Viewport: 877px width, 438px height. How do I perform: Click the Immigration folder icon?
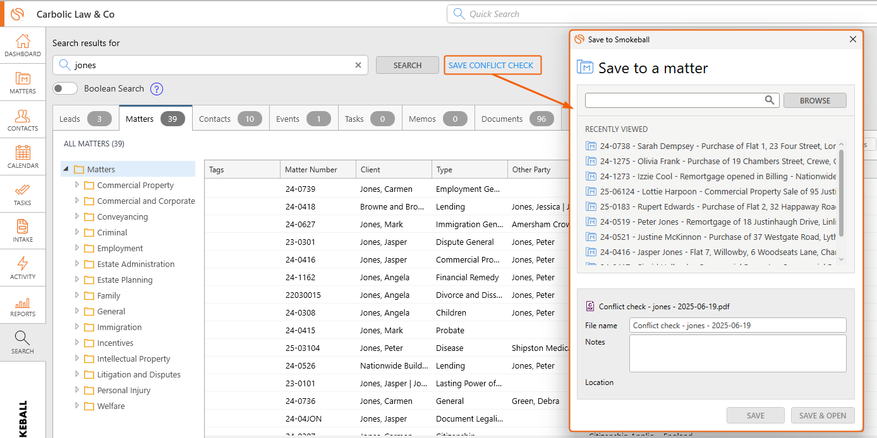[x=89, y=327]
